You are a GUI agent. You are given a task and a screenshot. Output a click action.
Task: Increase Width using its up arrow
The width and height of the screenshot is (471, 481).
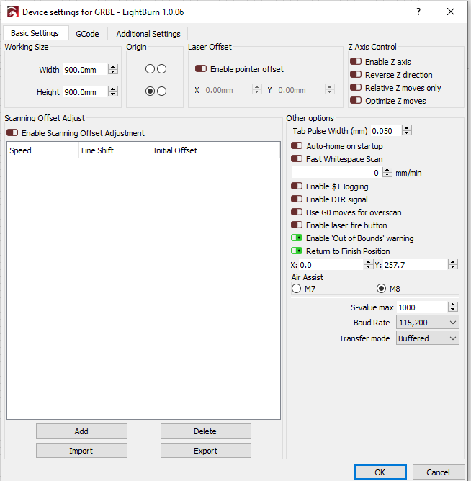click(113, 67)
